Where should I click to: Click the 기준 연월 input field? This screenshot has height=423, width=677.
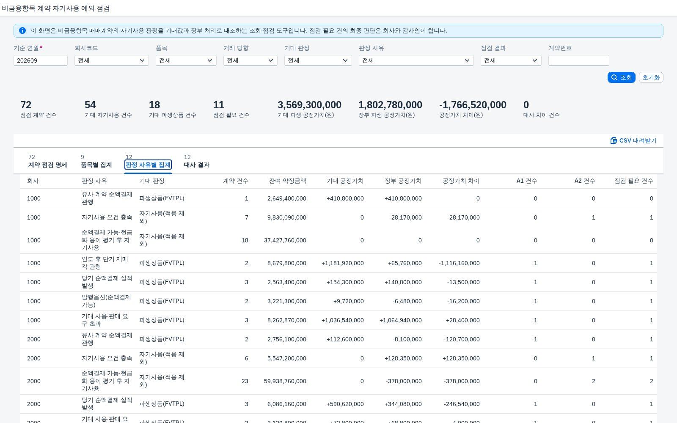41,60
